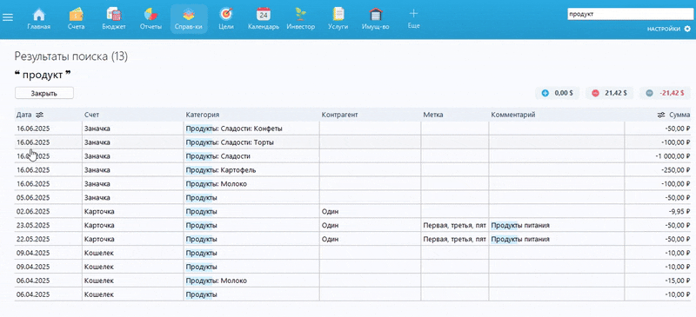Click Продукты: Молоко in the 16.06.2025 row
Viewport: 696px width, 317px height.
216,183
